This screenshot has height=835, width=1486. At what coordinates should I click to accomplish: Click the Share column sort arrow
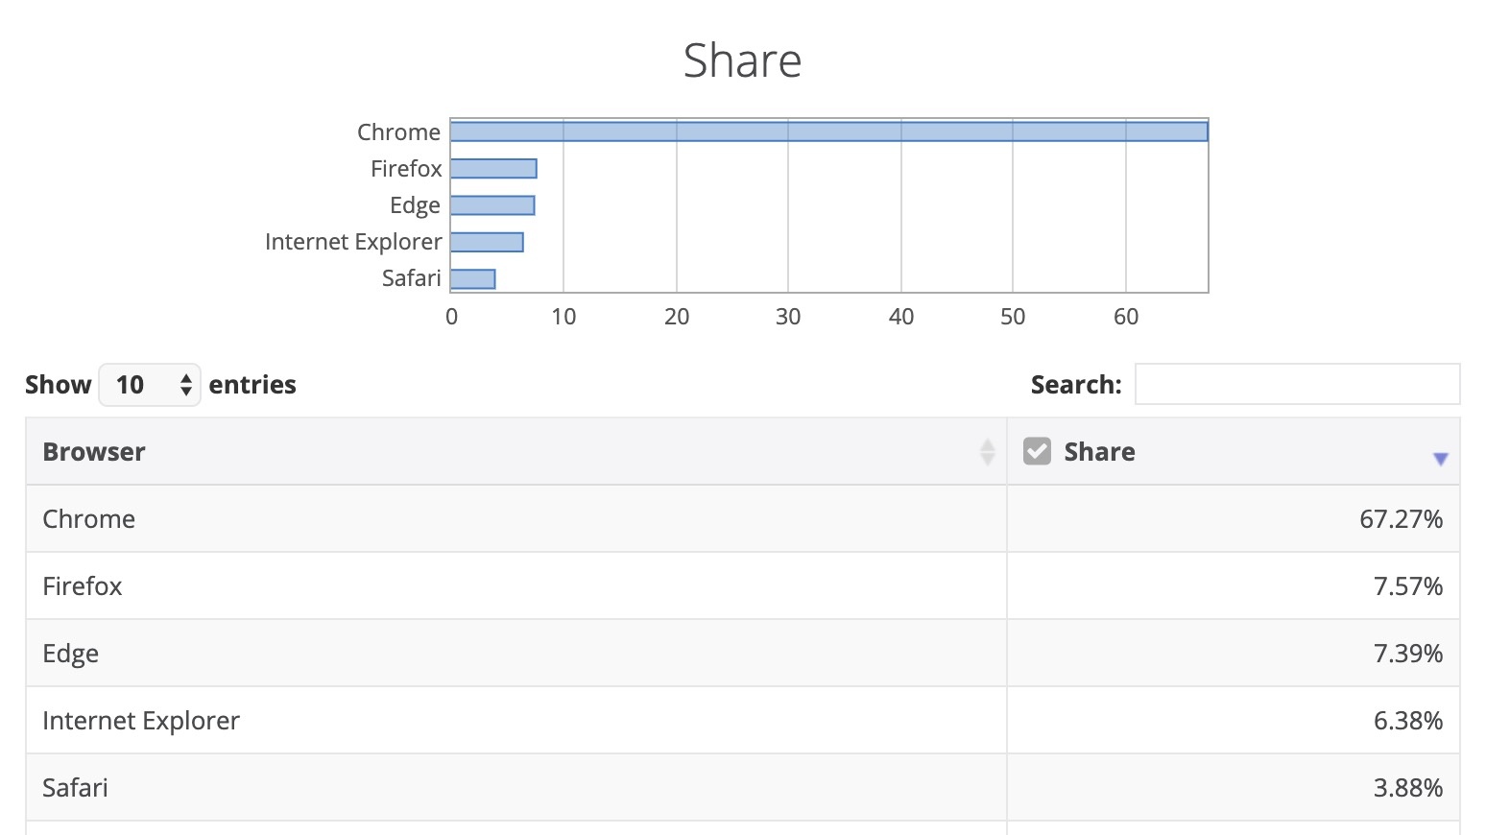click(1440, 459)
